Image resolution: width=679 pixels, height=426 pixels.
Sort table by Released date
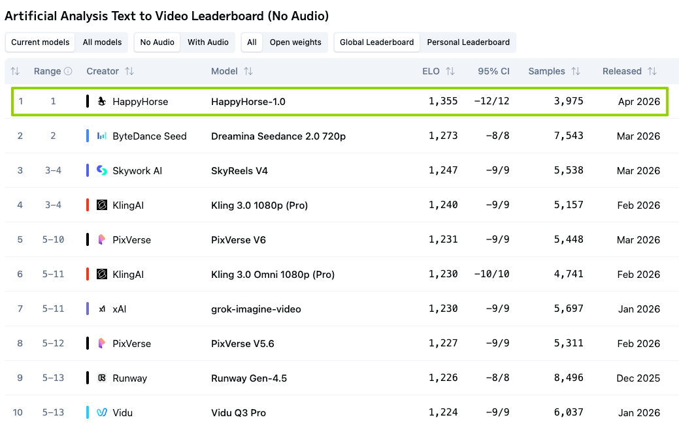coord(652,71)
